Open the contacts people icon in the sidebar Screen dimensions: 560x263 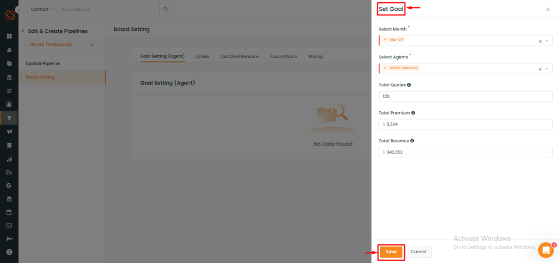click(x=9, y=50)
